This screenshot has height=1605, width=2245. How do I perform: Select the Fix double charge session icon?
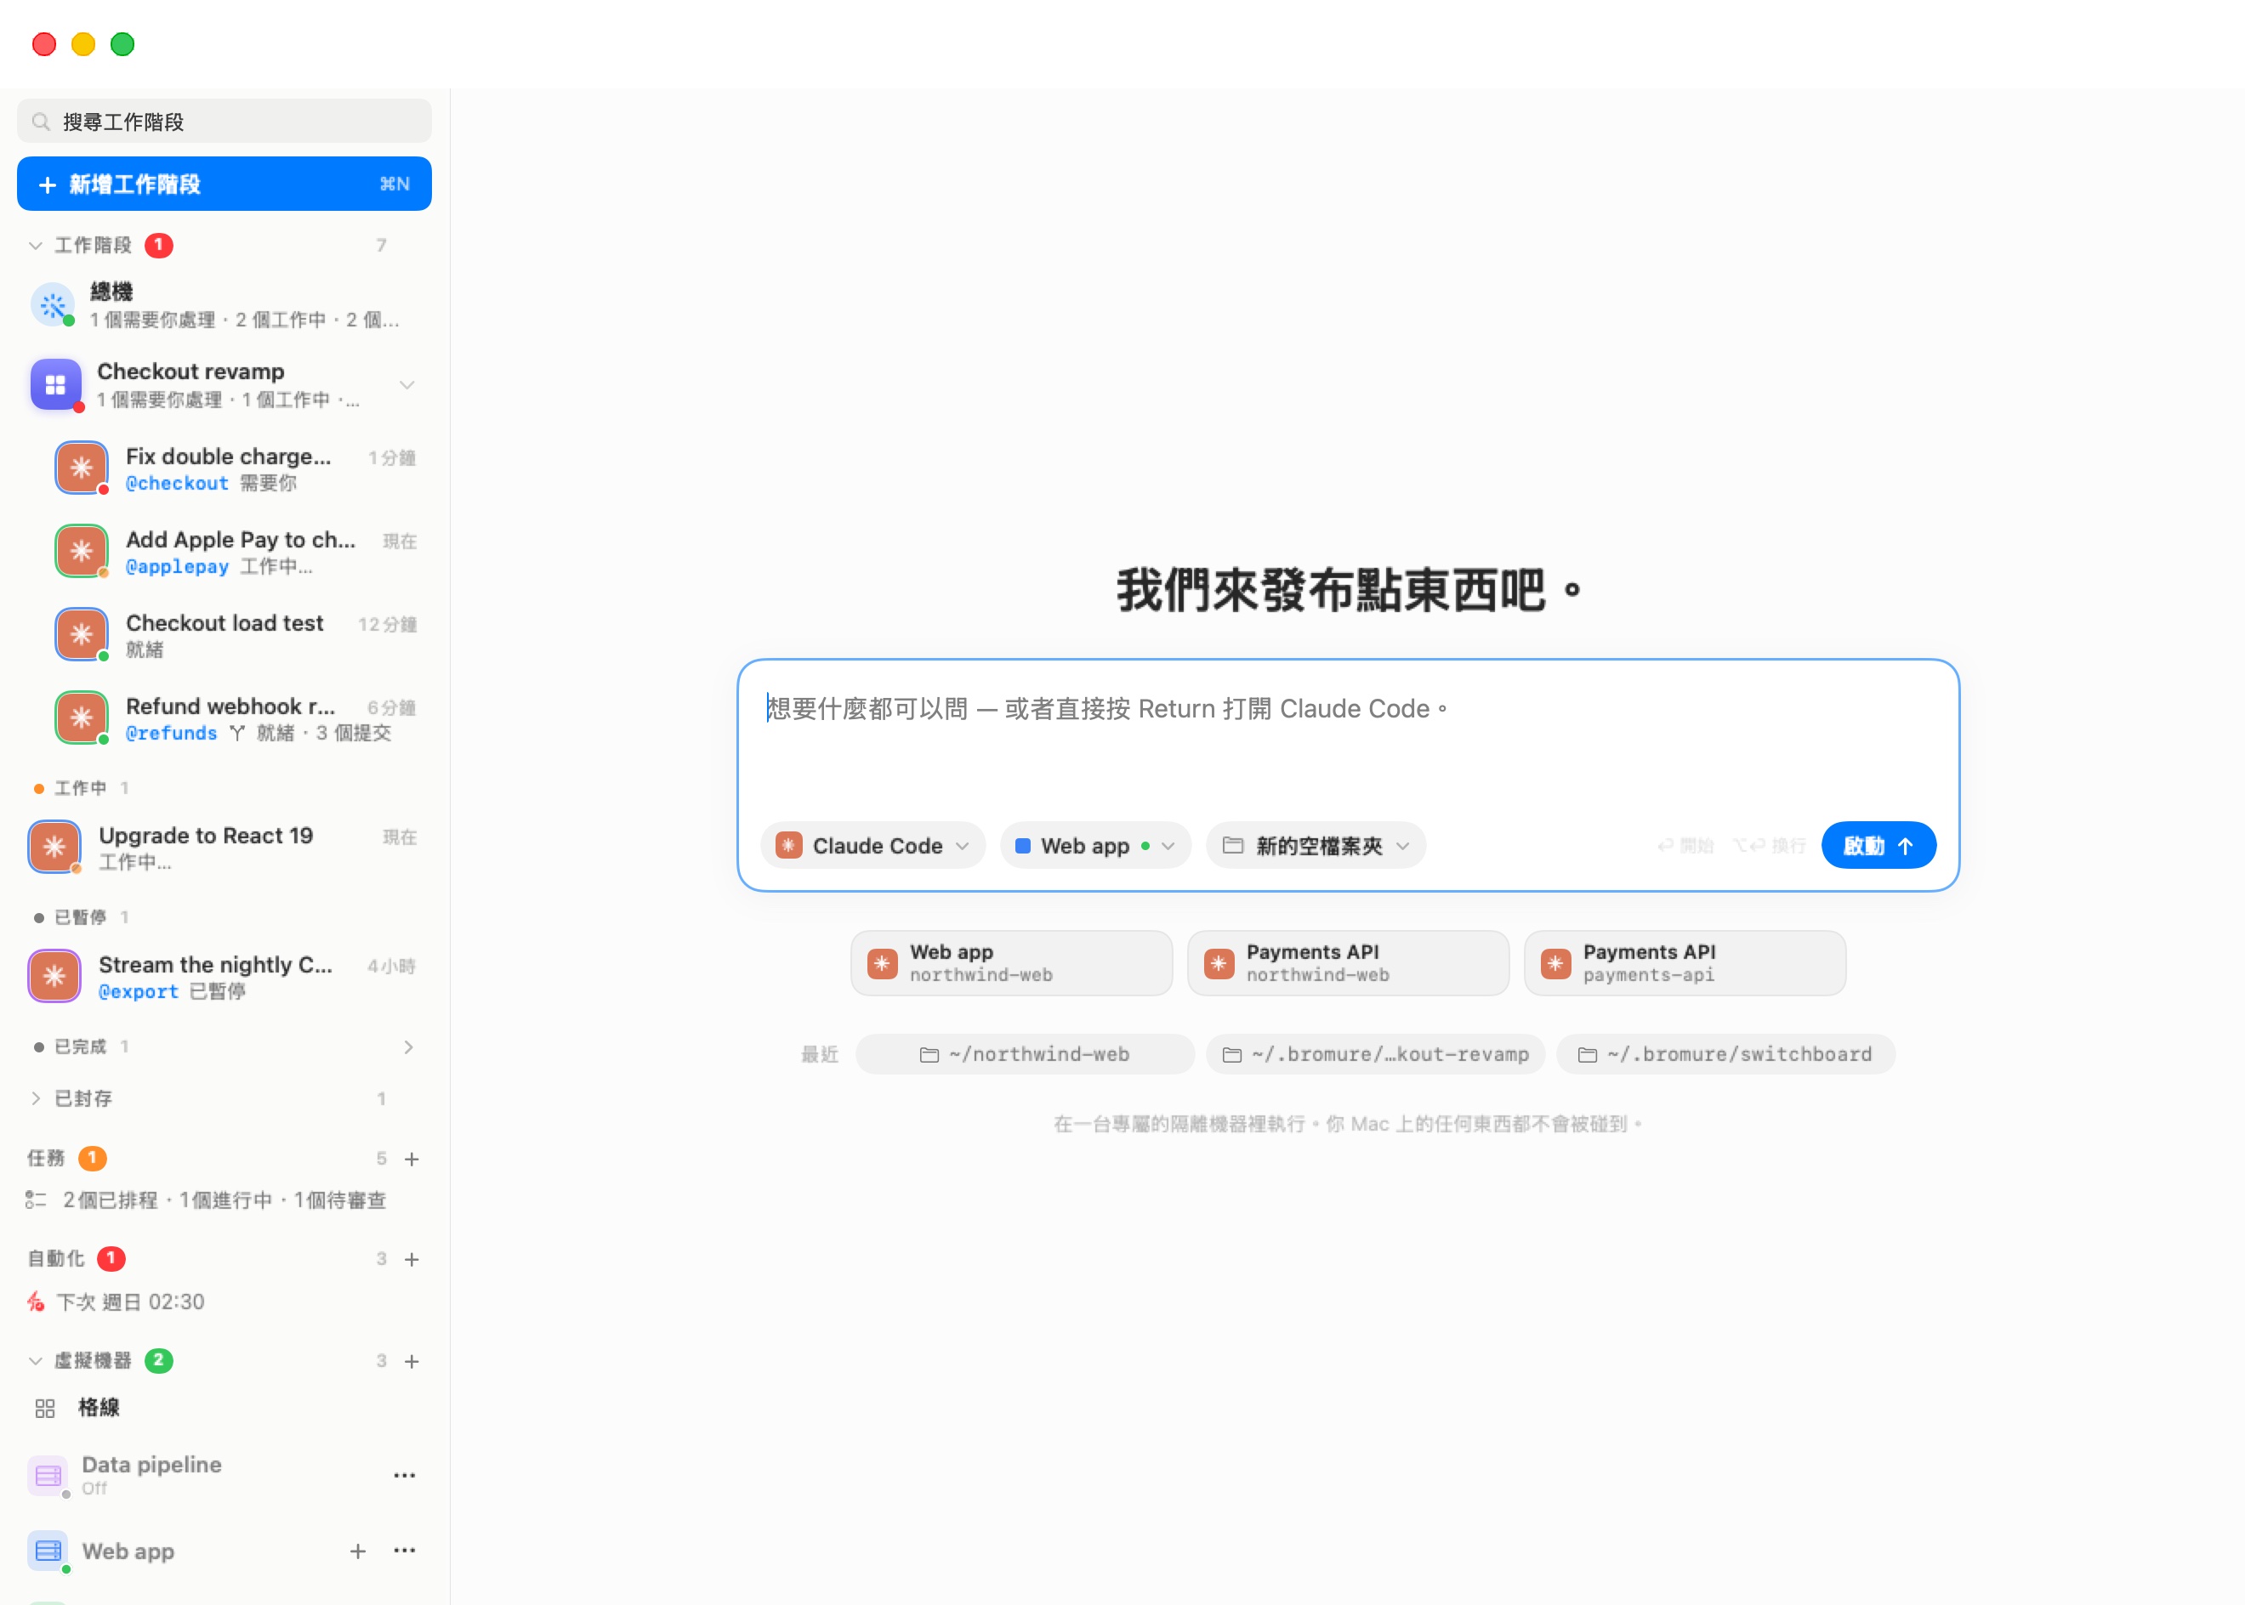click(x=81, y=468)
